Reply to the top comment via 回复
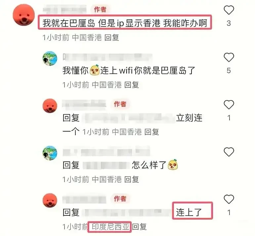This screenshot has height=236, width=255. click(x=112, y=38)
